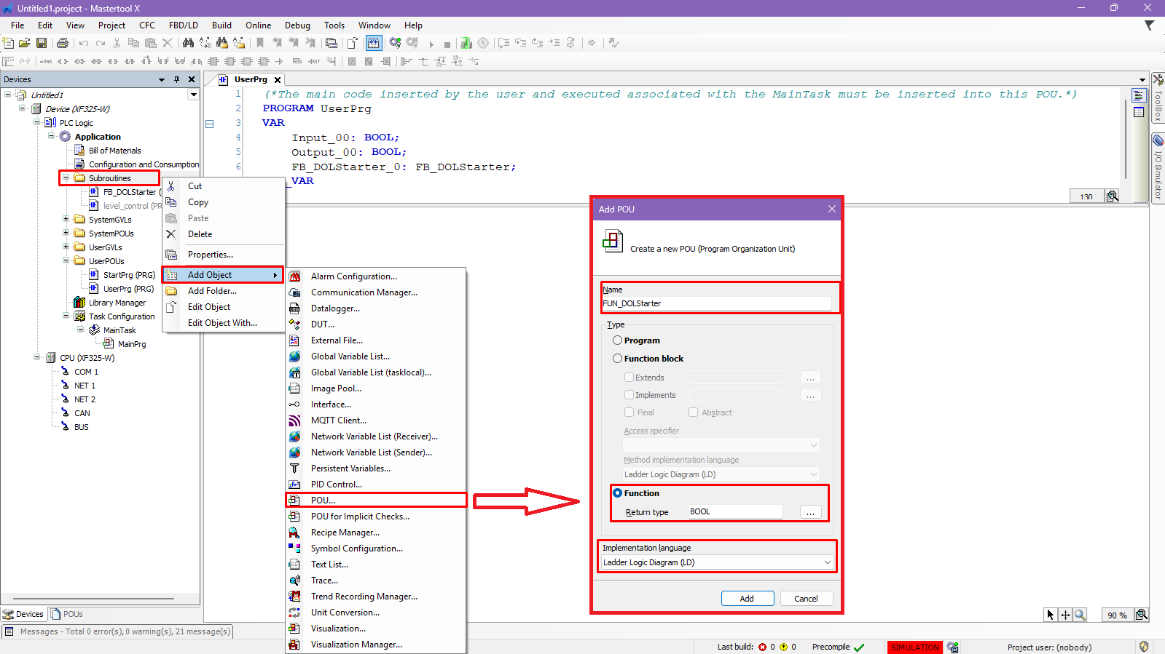Image resolution: width=1165 pixels, height=654 pixels.
Task: Select the Program radio button
Action: pos(617,340)
